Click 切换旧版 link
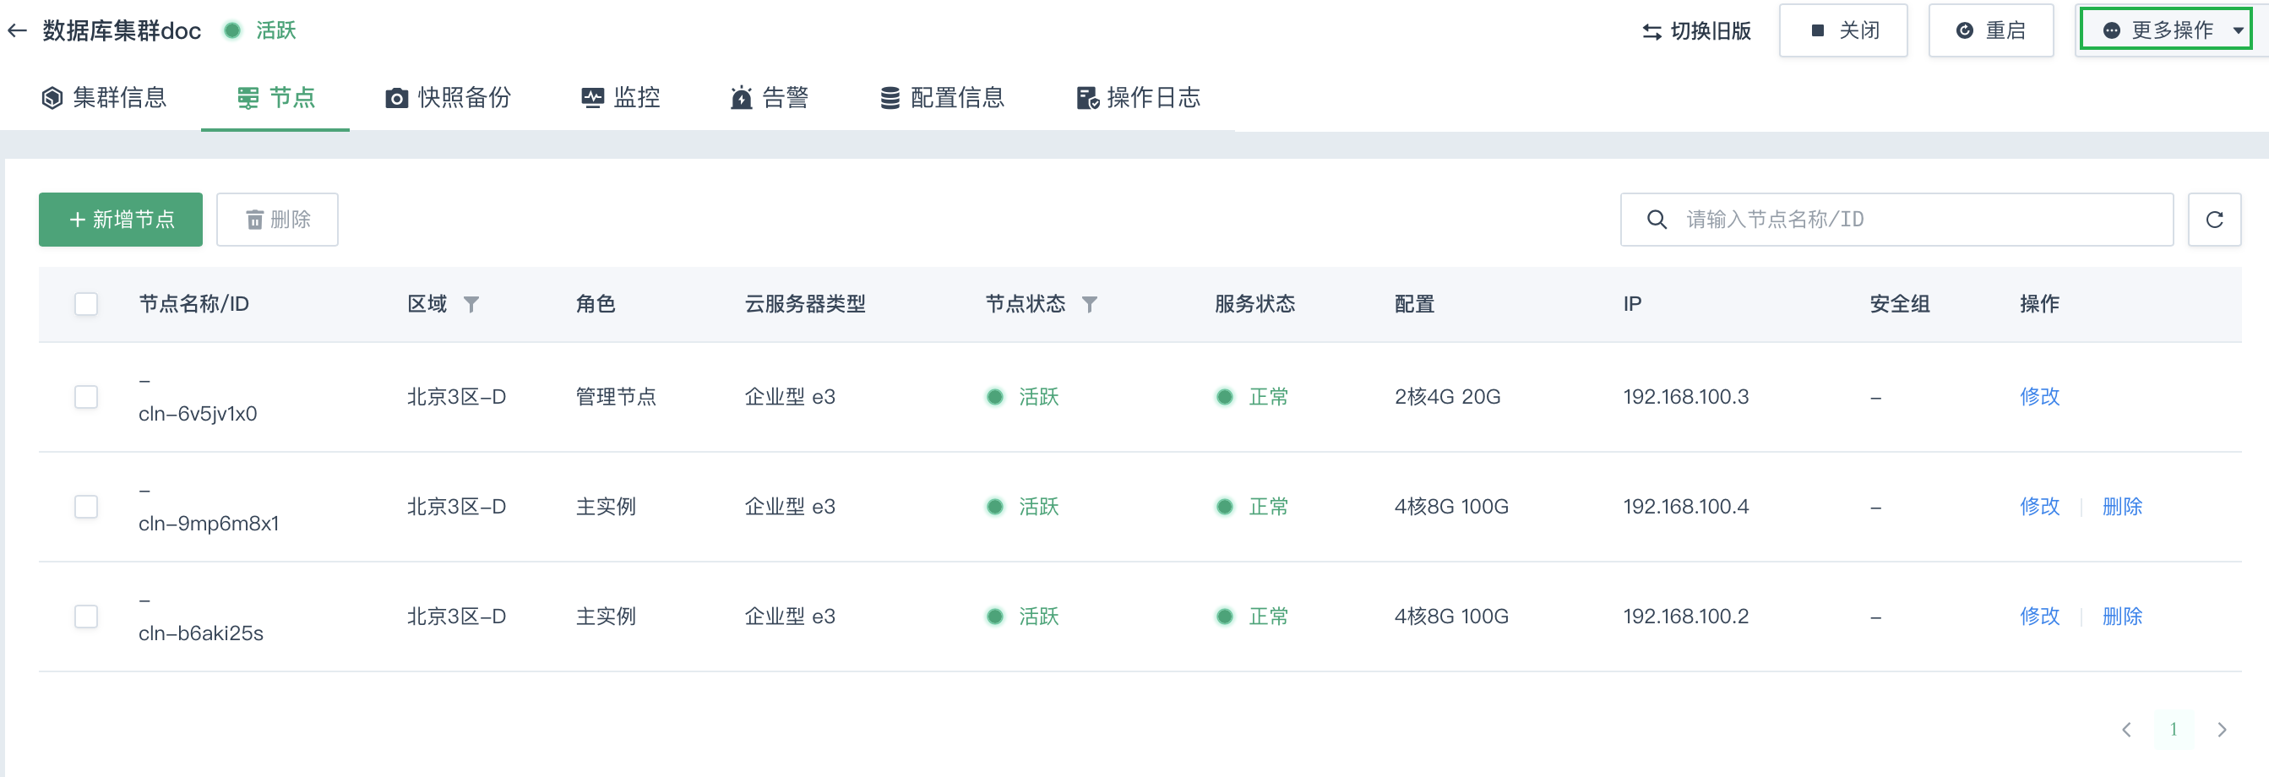The image size is (2269, 777). pyautogui.click(x=1697, y=31)
